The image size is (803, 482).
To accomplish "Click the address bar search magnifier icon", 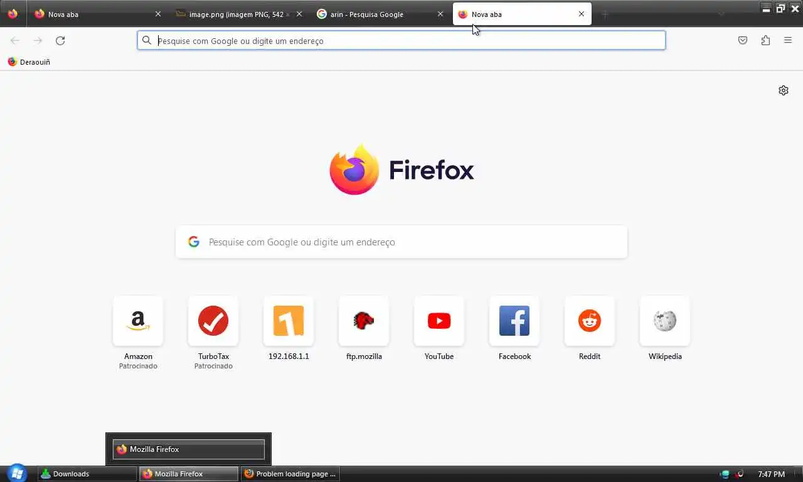I will point(147,41).
